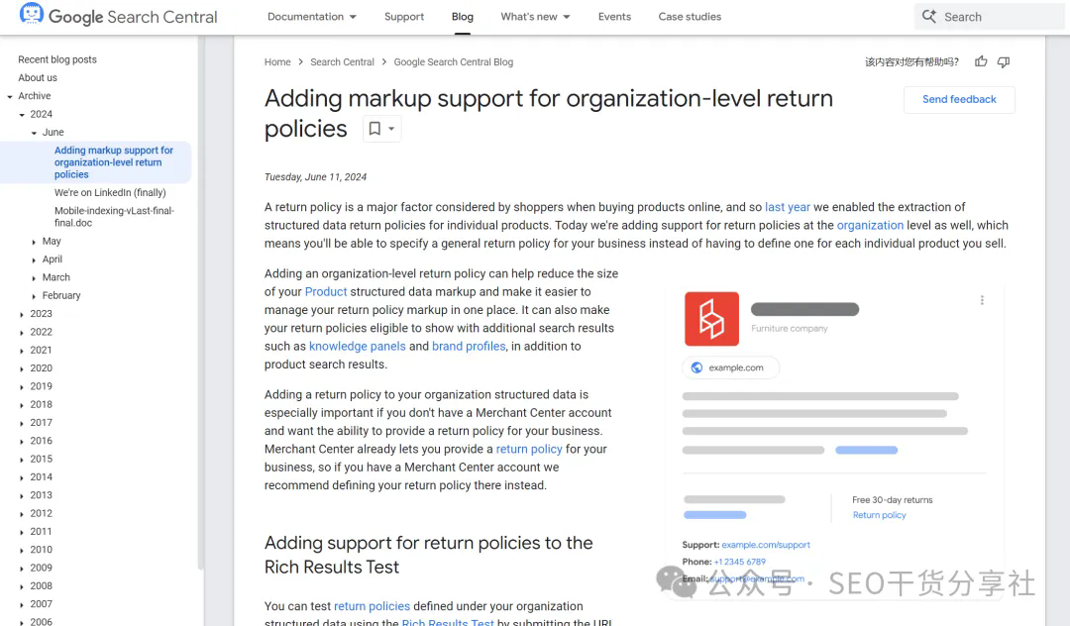Collapse the Archive section in the sidebar
The image size is (1070, 626).
(x=10, y=96)
